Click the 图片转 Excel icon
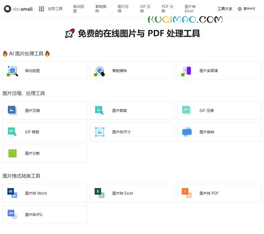 pyautogui.click(x=99, y=193)
